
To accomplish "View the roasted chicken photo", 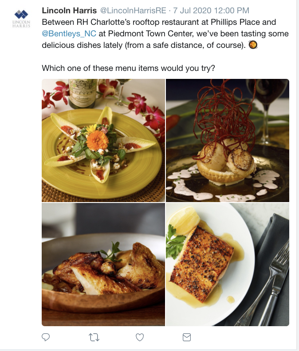I will click(103, 265).
